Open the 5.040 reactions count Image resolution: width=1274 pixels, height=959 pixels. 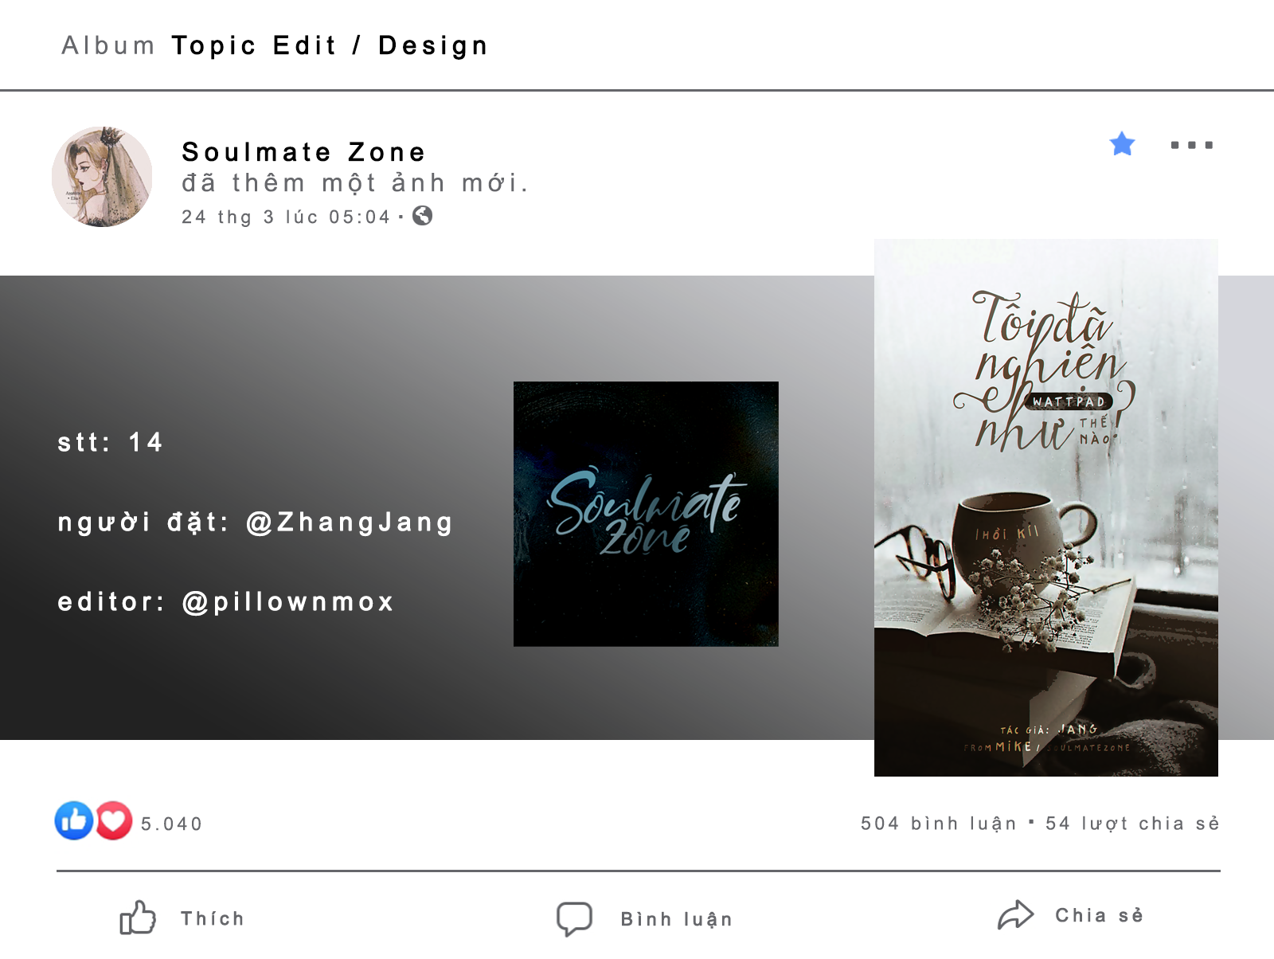(172, 824)
